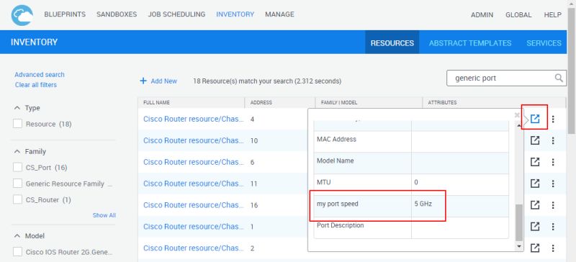Click the attributes popup scrollbar thumb
This screenshot has width=576, height=262.
(x=518, y=223)
